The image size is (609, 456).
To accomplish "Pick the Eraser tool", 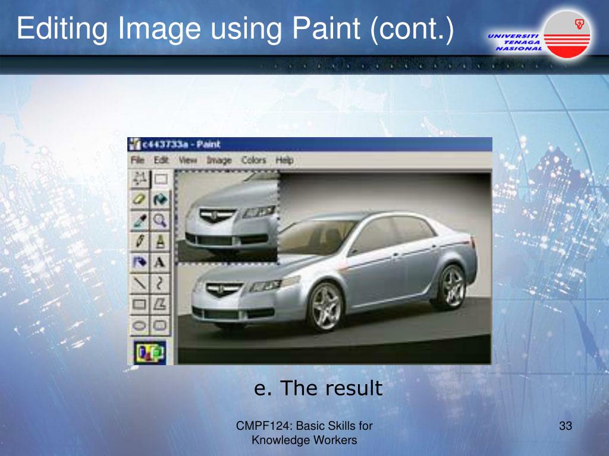I will (139, 199).
